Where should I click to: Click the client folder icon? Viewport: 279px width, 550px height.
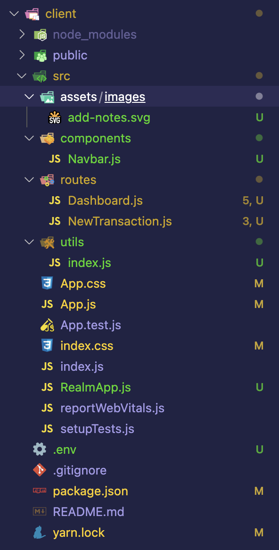point(32,14)
